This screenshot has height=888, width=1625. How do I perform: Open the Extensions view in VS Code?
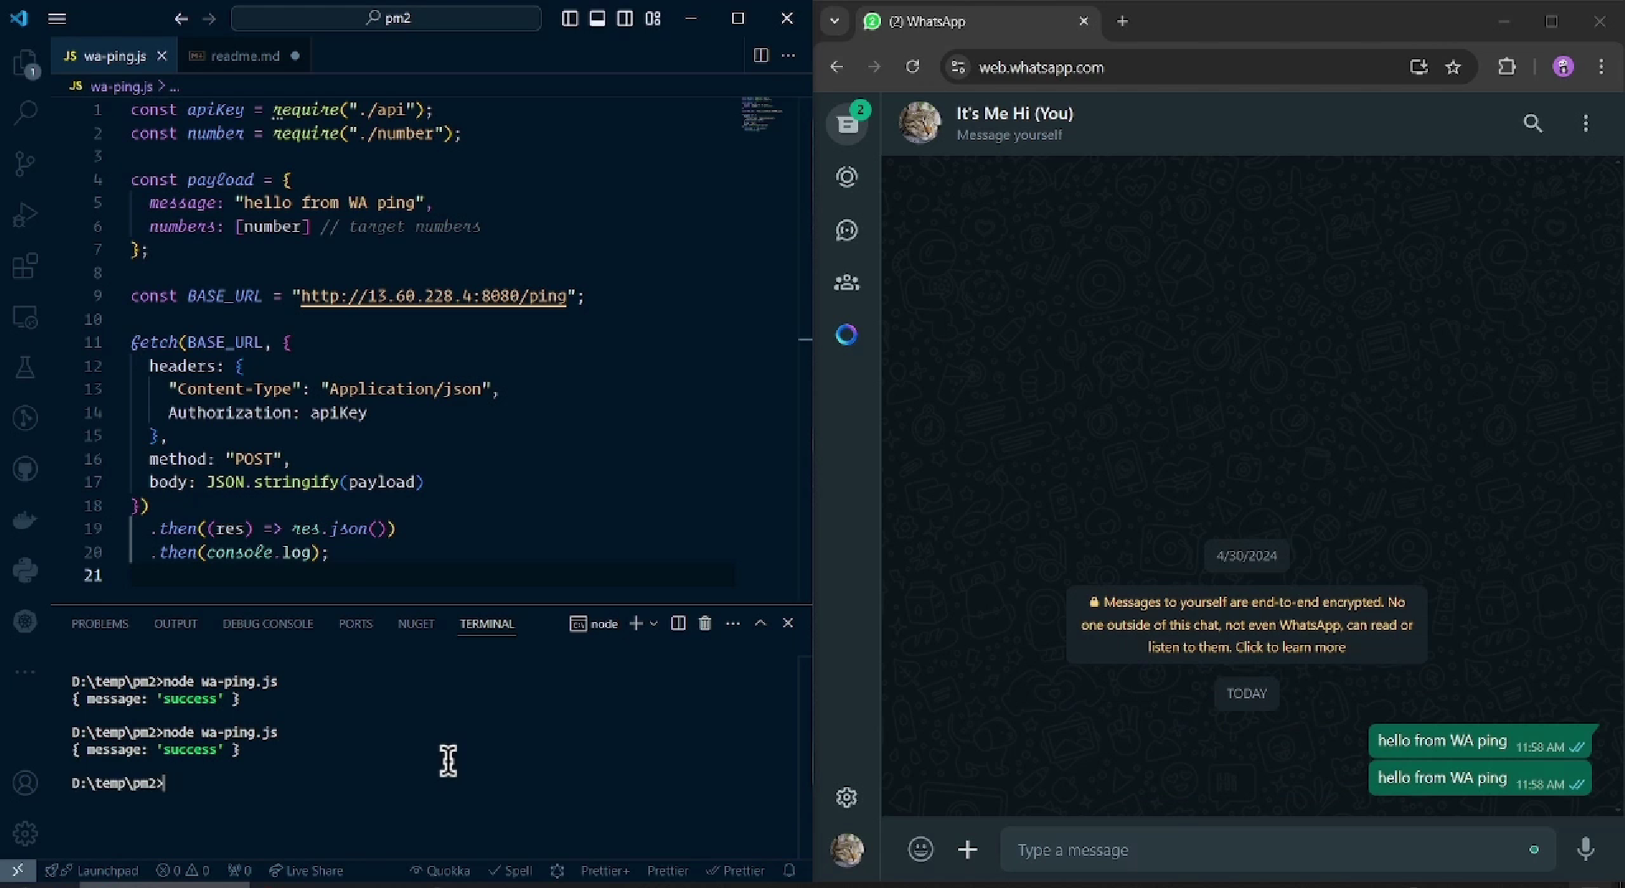click(25, 266)
